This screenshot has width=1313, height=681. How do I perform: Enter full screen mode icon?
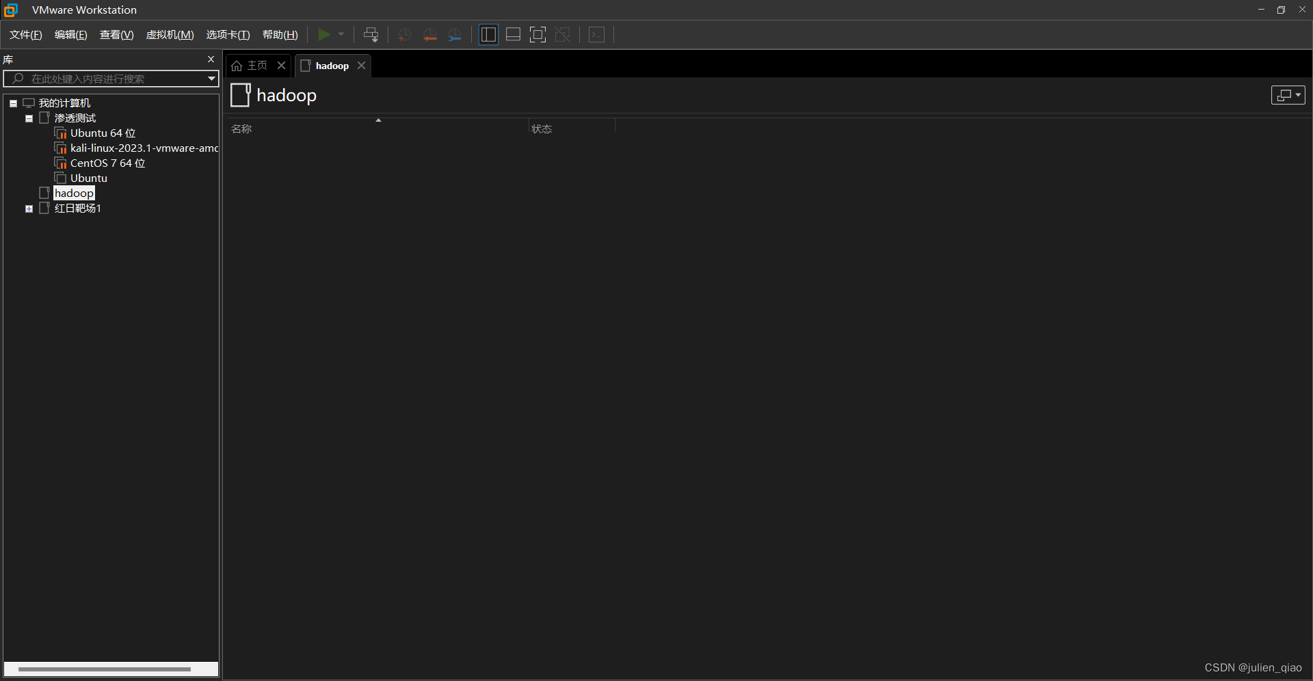point(538,35)
